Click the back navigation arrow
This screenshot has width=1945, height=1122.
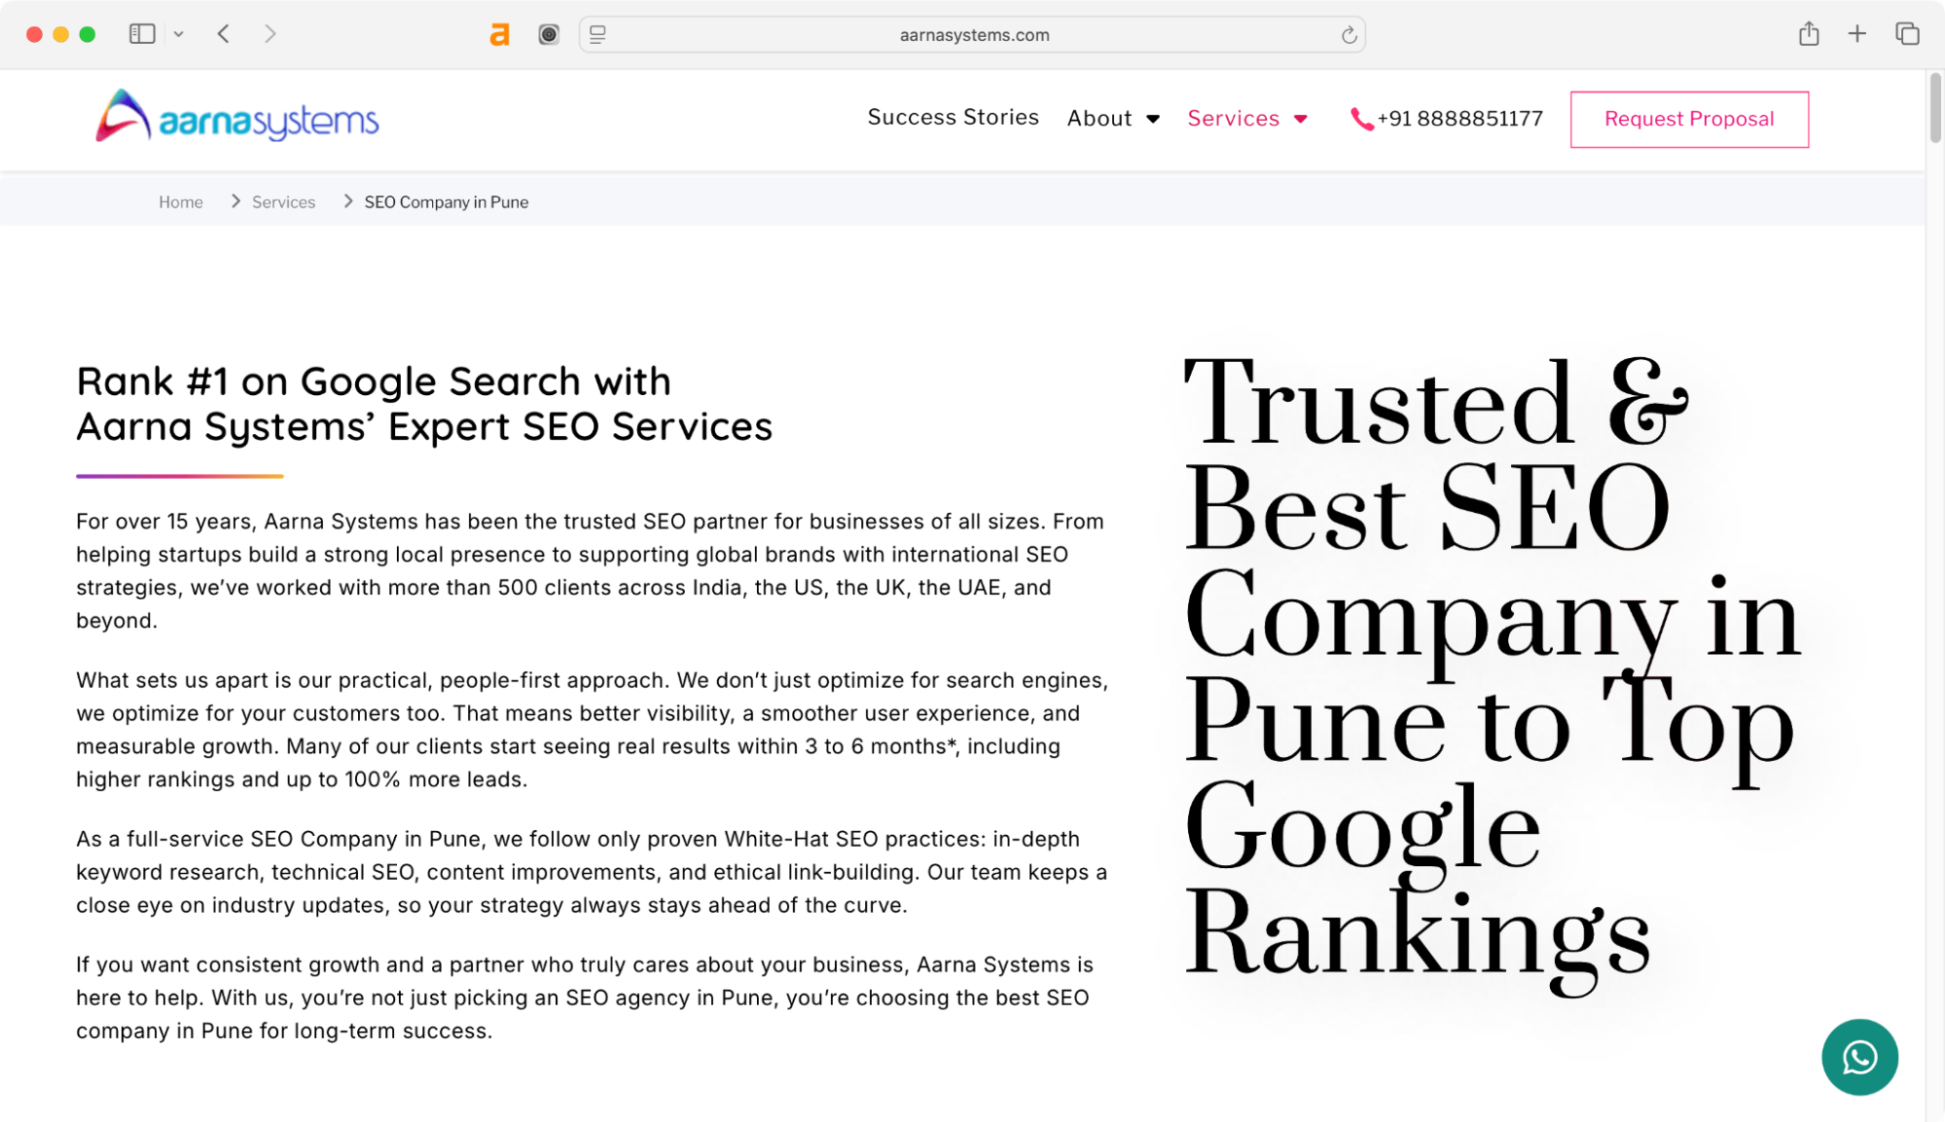223,34
